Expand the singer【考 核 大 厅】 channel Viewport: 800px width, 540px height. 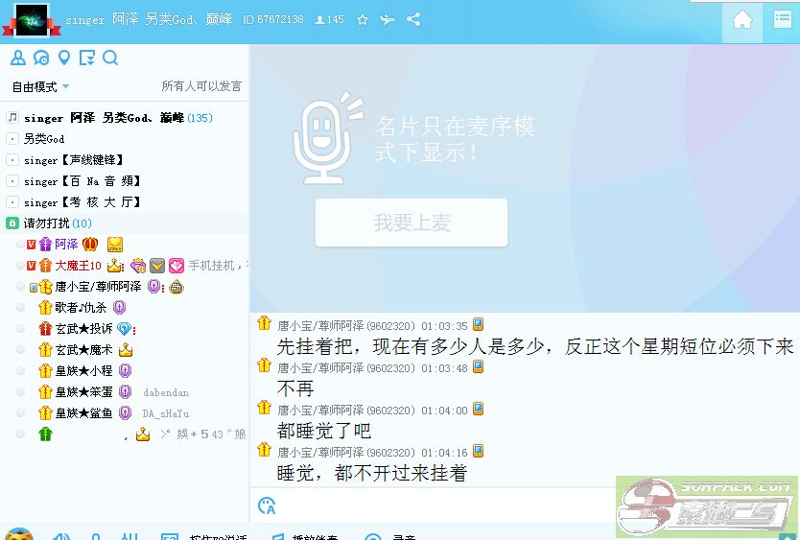point(12,202)
